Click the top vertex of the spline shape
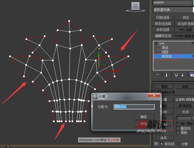 (69, 21)
